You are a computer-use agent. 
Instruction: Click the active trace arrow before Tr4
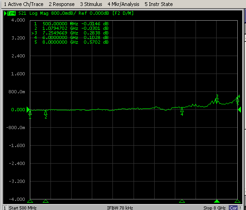click(6, 13)
